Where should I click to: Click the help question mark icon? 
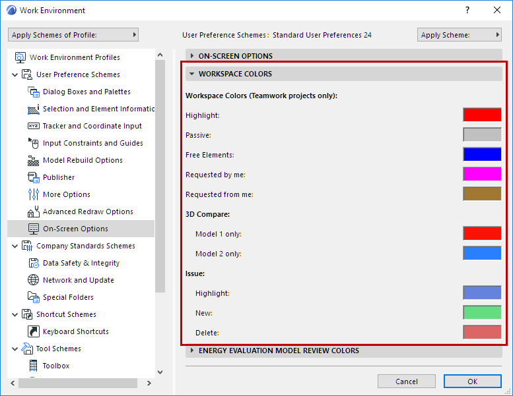click(467, 10)
